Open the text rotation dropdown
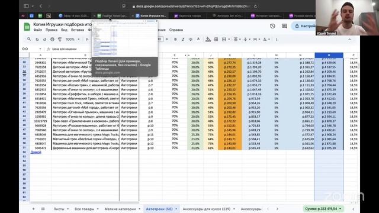Viewport: 379px width, 213px height. click(x=266, y=40)
